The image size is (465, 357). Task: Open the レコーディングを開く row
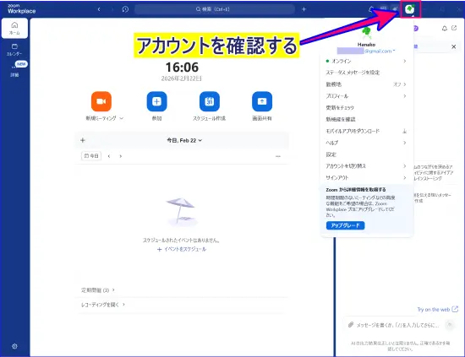103,305
